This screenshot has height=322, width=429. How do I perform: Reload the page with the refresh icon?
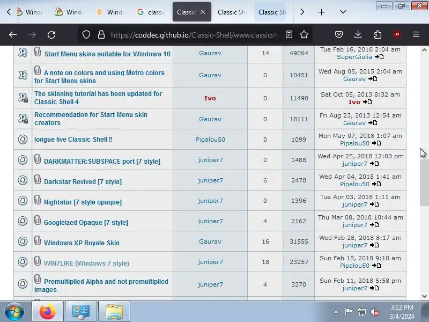pyautogui.click(x=51, y=34)
